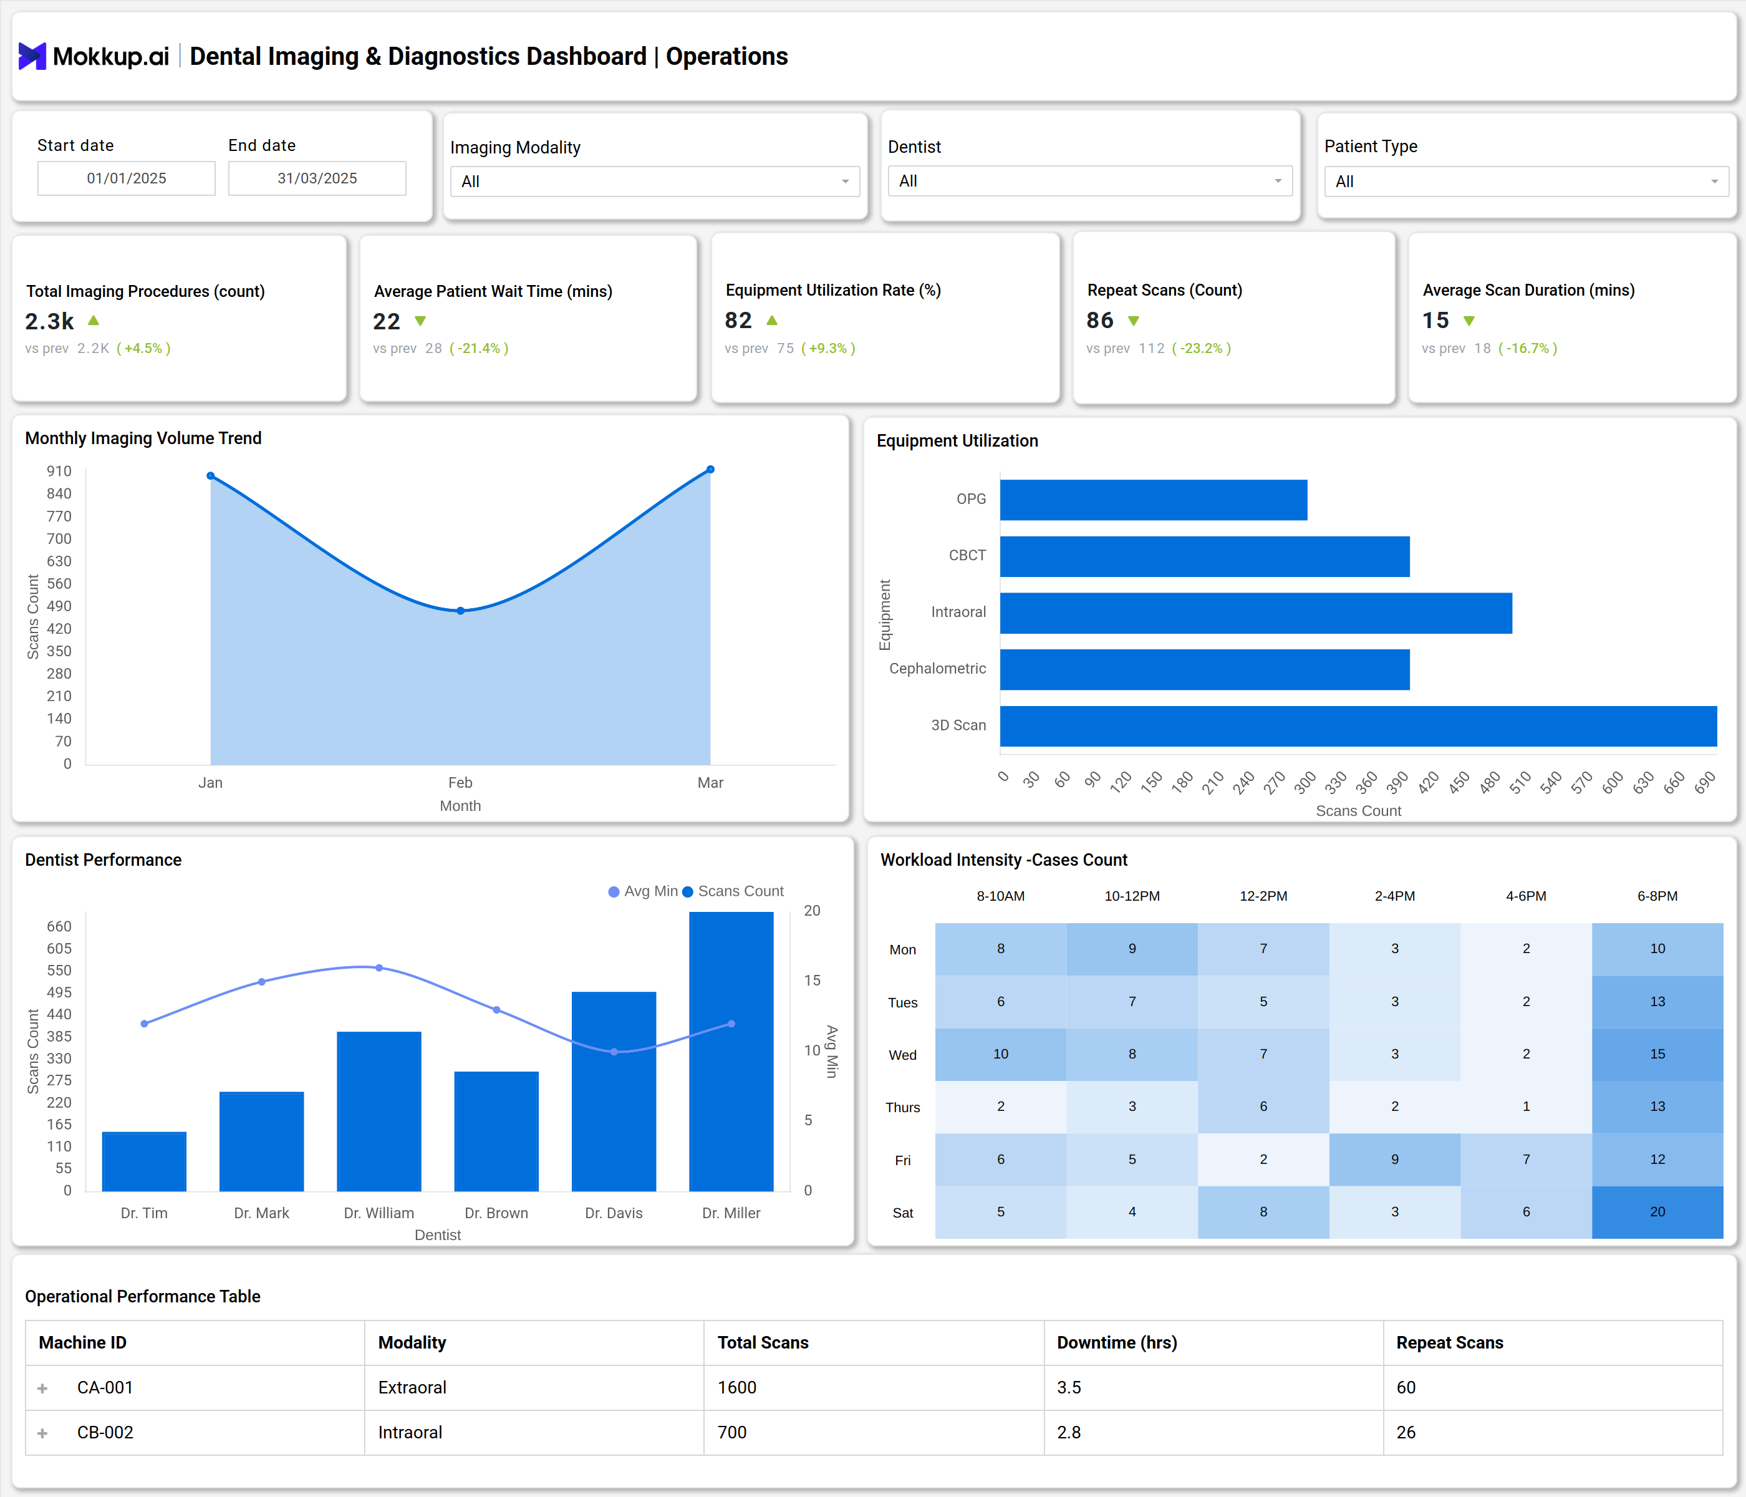The image size is (1746, 1497).
Task: Open the Imaging Modality dropdown
Action: tap(655, 182)
